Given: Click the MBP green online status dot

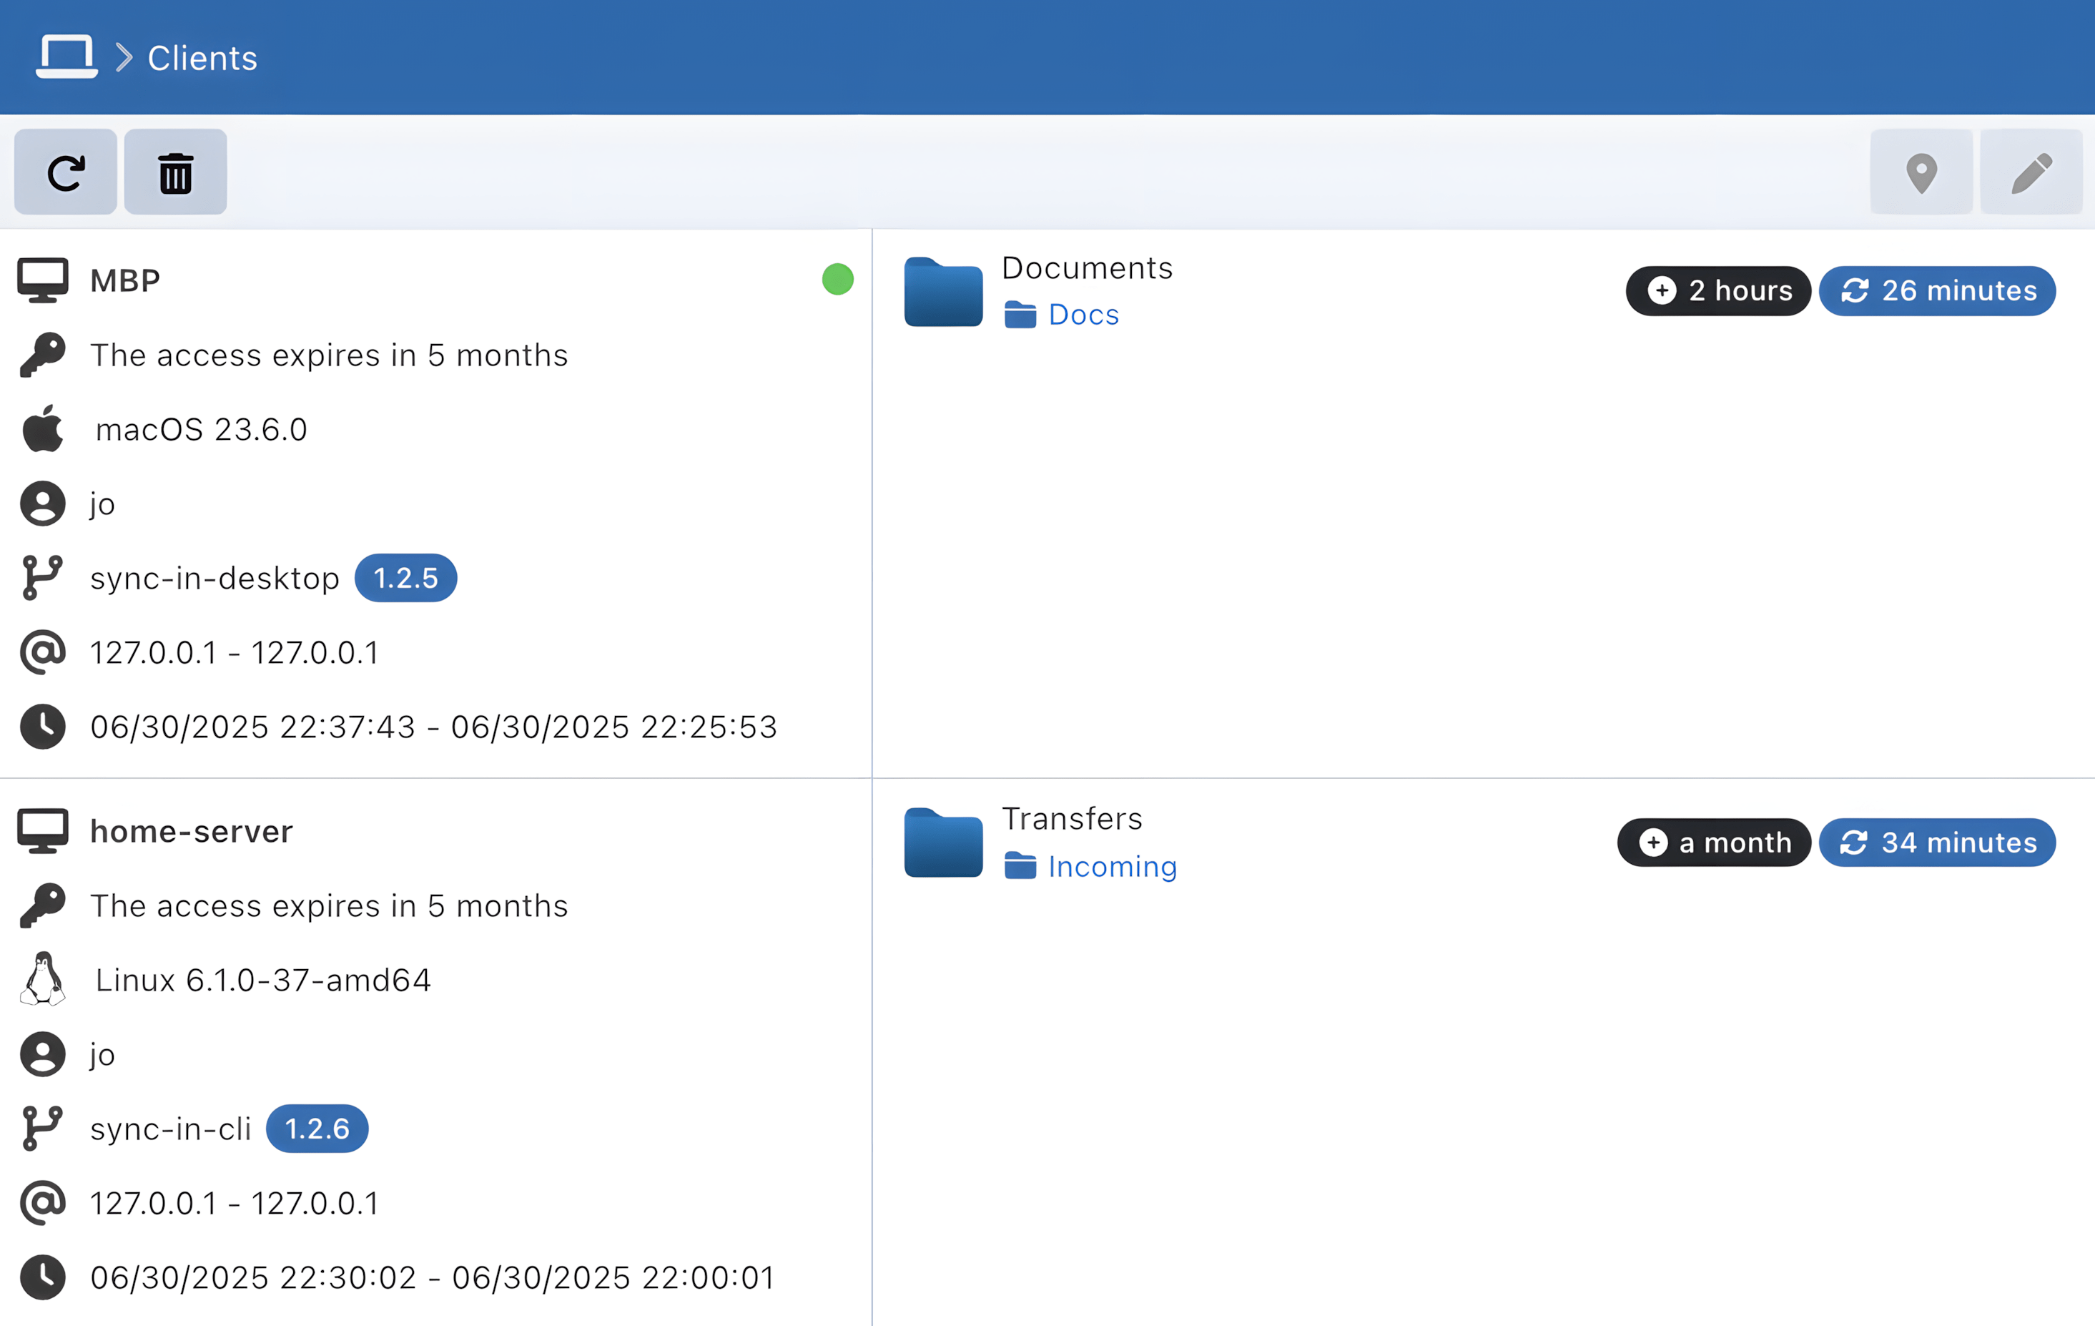Looking at the screenshot, I should pyautogui.click(x=837, y=280).
